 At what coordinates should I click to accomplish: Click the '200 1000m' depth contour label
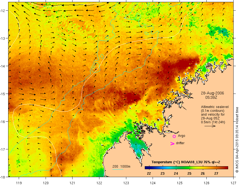coord(121,166)
